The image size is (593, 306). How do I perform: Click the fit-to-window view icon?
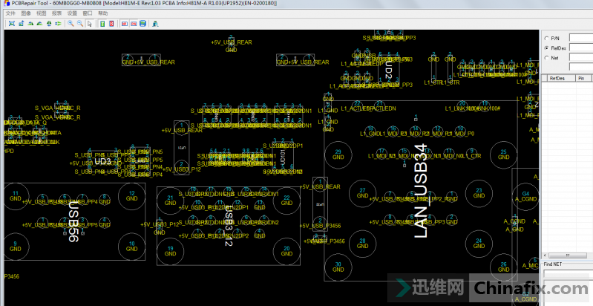click(x=12, y=24)
